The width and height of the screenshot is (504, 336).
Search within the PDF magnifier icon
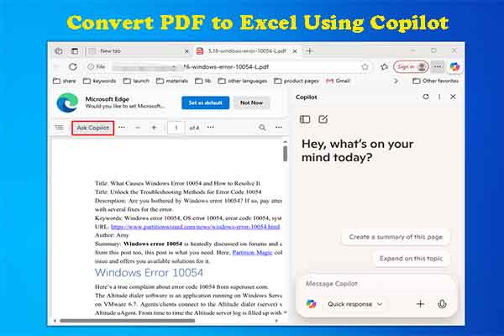pyautogui.click(x=262, y=128)
